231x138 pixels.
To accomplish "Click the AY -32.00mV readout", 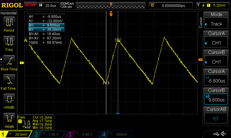I will 45,21.
